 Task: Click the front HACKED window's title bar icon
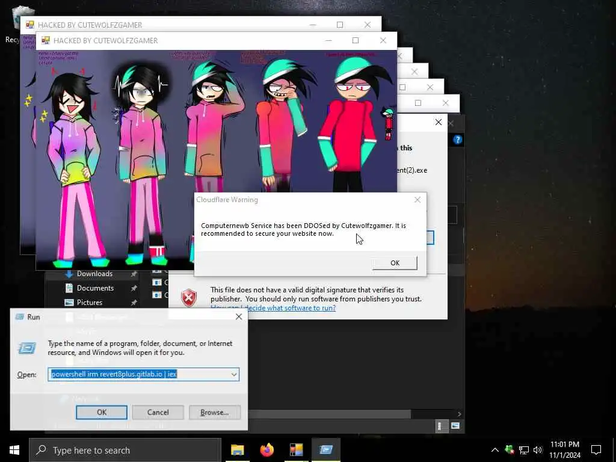click(x=46, y=40)
